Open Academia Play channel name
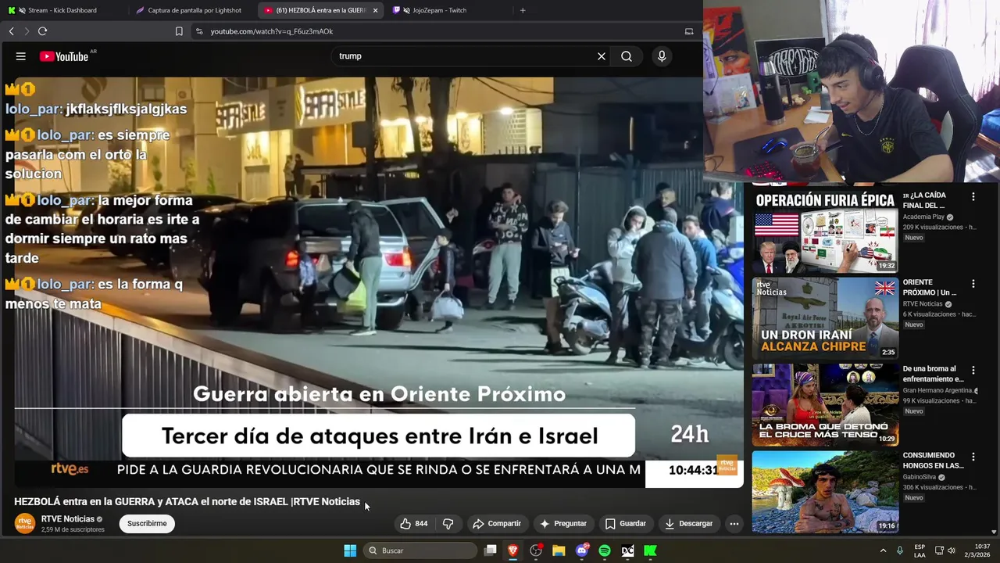Viewport: 1000px width, 563px height. pos(923,217)
